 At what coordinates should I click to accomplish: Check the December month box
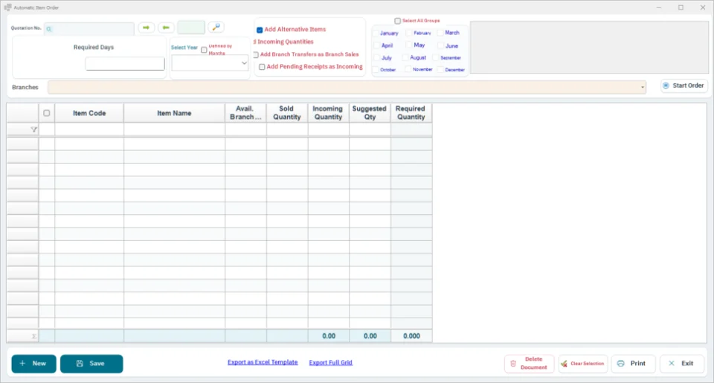click(440, 70)
